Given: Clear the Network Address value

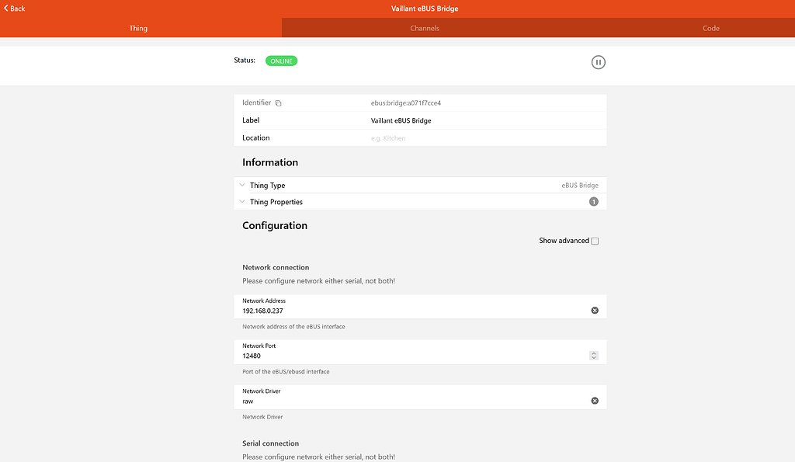Looking at the screenshot, I should [x=595, y=310].
